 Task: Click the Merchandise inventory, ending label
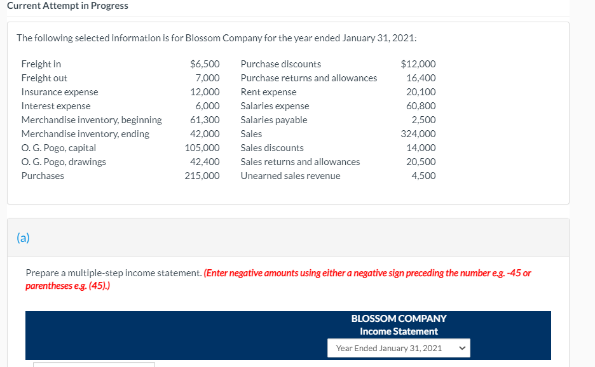click(85, 134)
